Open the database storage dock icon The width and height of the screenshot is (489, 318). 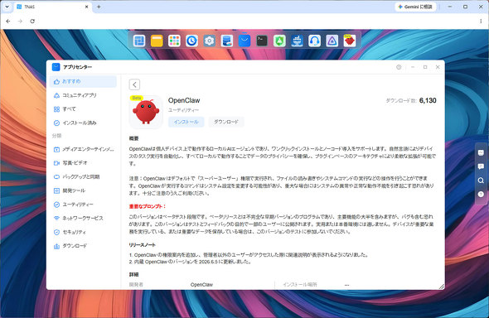227,41
